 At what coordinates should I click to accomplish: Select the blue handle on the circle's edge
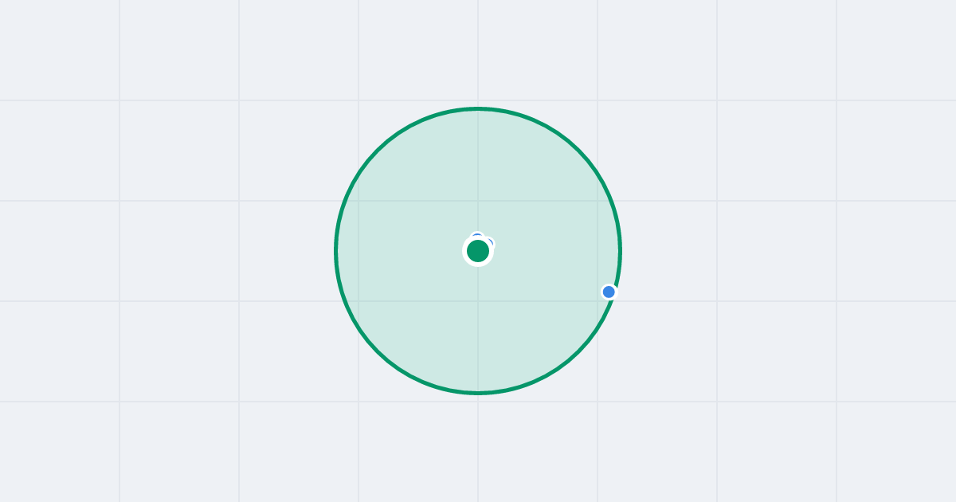tap(609, 292)
